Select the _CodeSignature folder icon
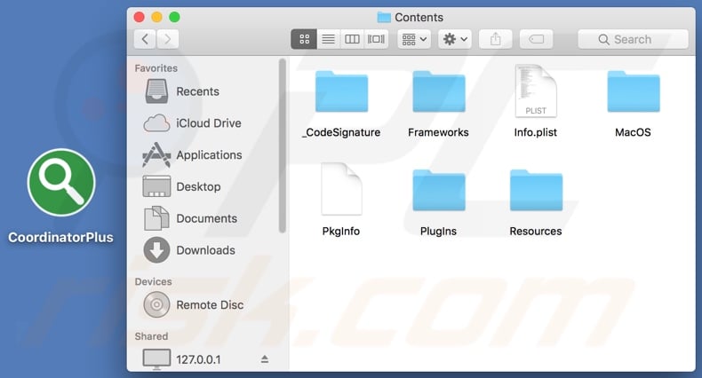702x378 pixels. coord(341,91)
